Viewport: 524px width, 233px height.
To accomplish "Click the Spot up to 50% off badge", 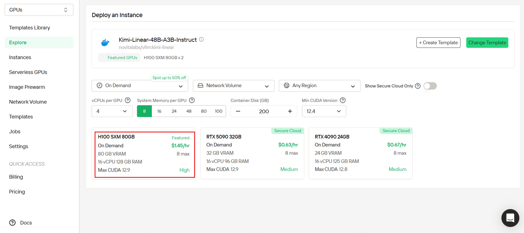I will coord(169,78).
